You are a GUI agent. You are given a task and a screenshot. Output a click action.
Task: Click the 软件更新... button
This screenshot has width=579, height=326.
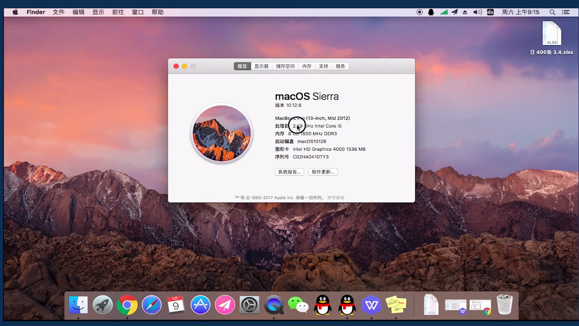tap(323, 172)
